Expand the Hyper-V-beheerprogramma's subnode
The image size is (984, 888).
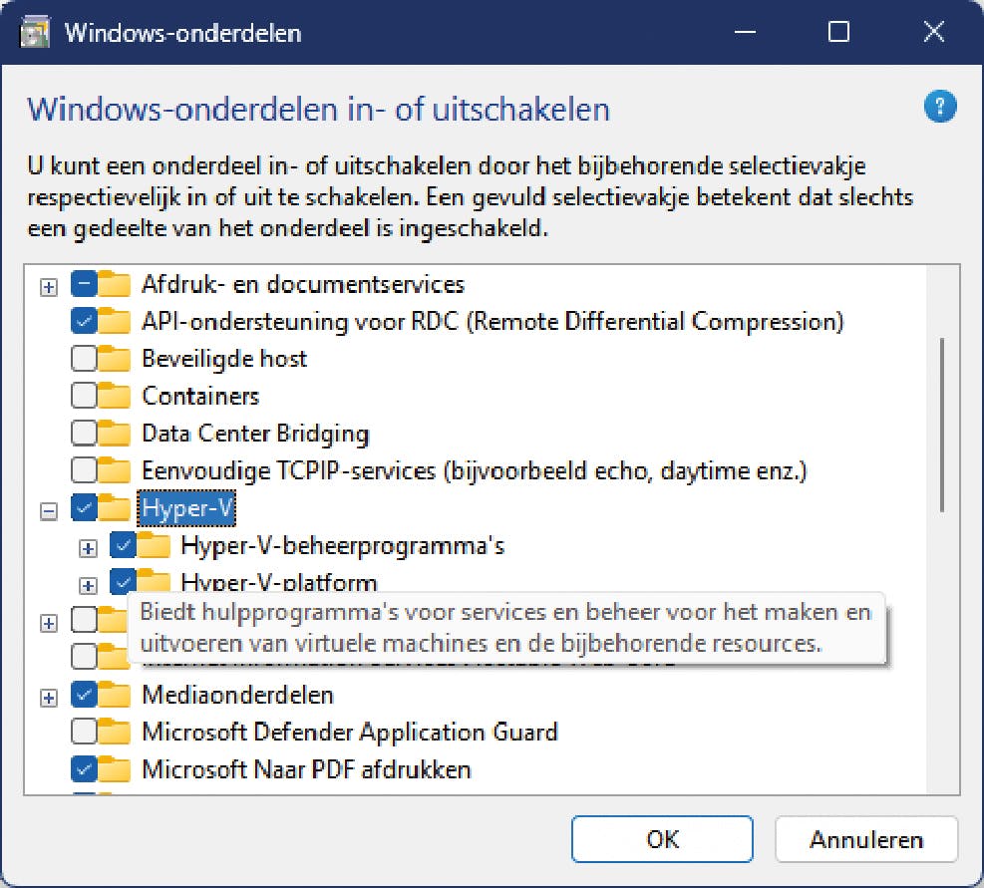click(88, 548)
